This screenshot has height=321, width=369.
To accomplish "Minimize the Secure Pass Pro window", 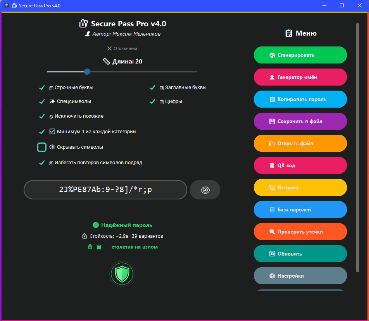I will point(324,5).
